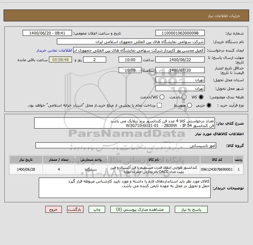Click the مشاهده مدارک پیوستی (0) button
The image size is (253, 245).
click(x=140, y=209)
